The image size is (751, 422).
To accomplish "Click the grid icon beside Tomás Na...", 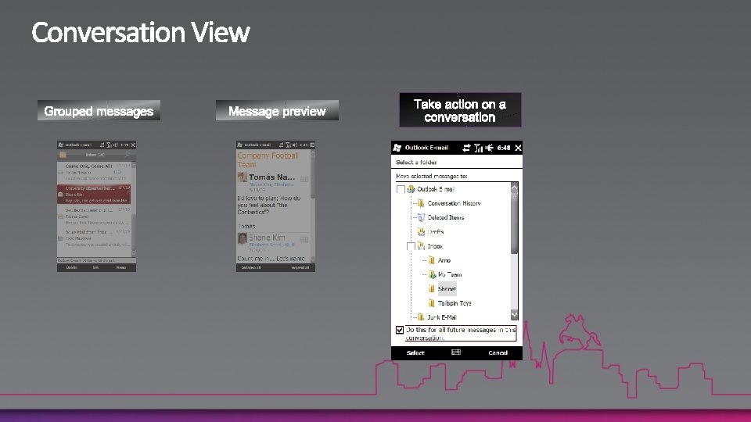I will (304, 180).
